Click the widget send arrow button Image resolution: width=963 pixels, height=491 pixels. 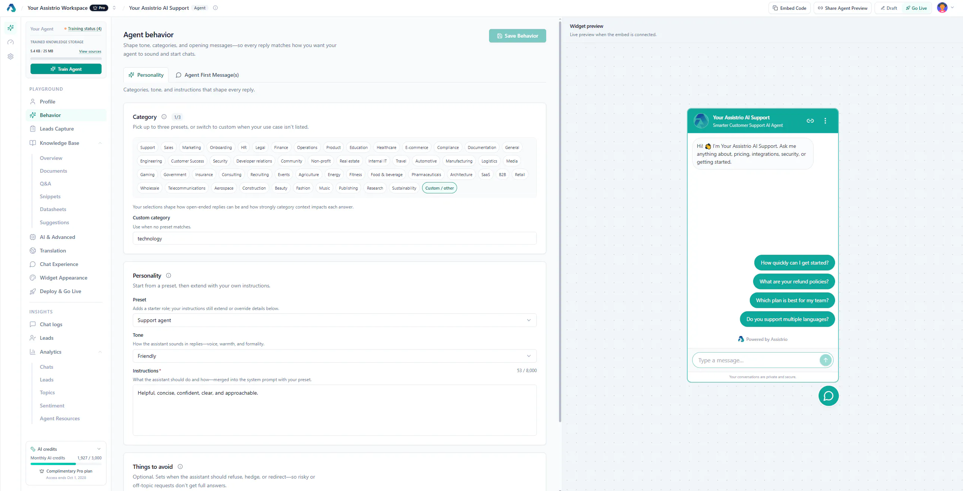pos(825,360)
